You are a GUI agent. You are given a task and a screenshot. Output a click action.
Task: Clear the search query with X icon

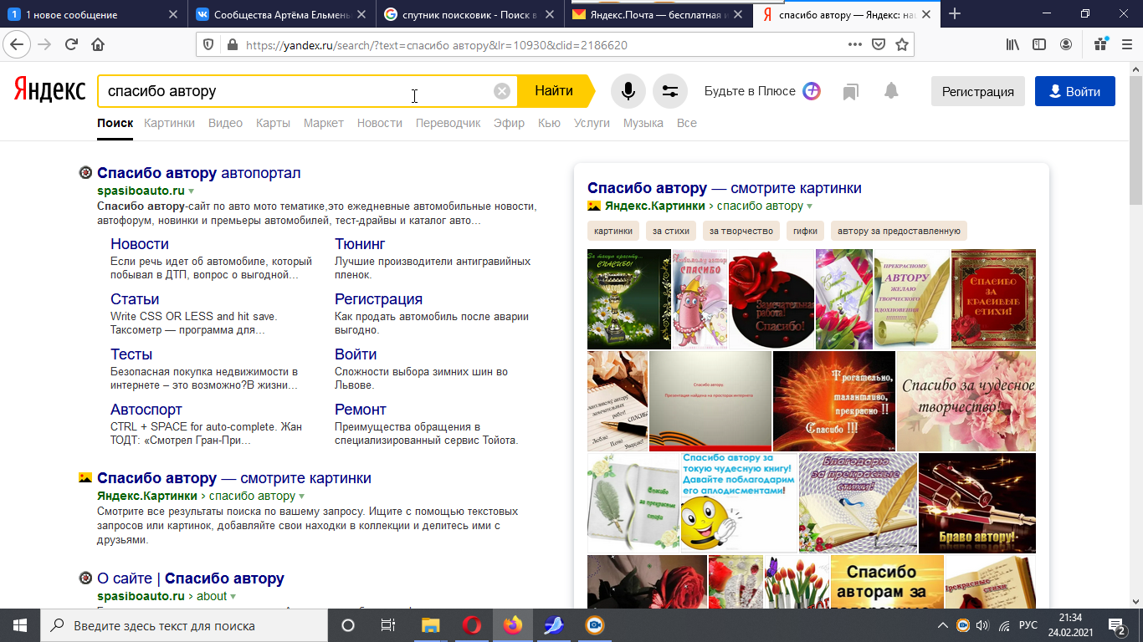coord(502,91)
